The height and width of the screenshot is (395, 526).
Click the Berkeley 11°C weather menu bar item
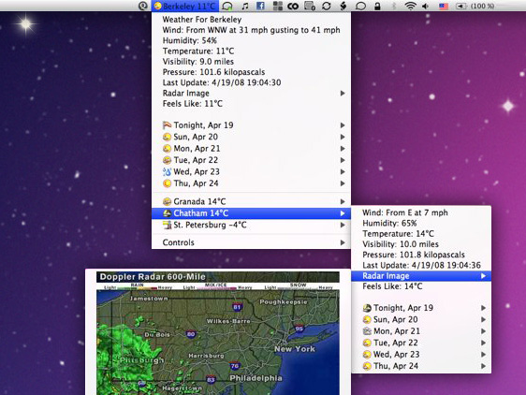[185, 6]
